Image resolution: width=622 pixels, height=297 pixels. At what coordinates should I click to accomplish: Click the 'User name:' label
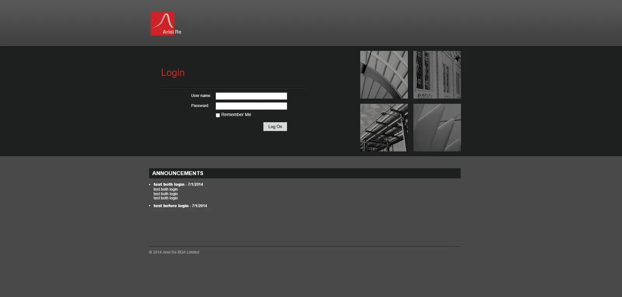point(201,96)
